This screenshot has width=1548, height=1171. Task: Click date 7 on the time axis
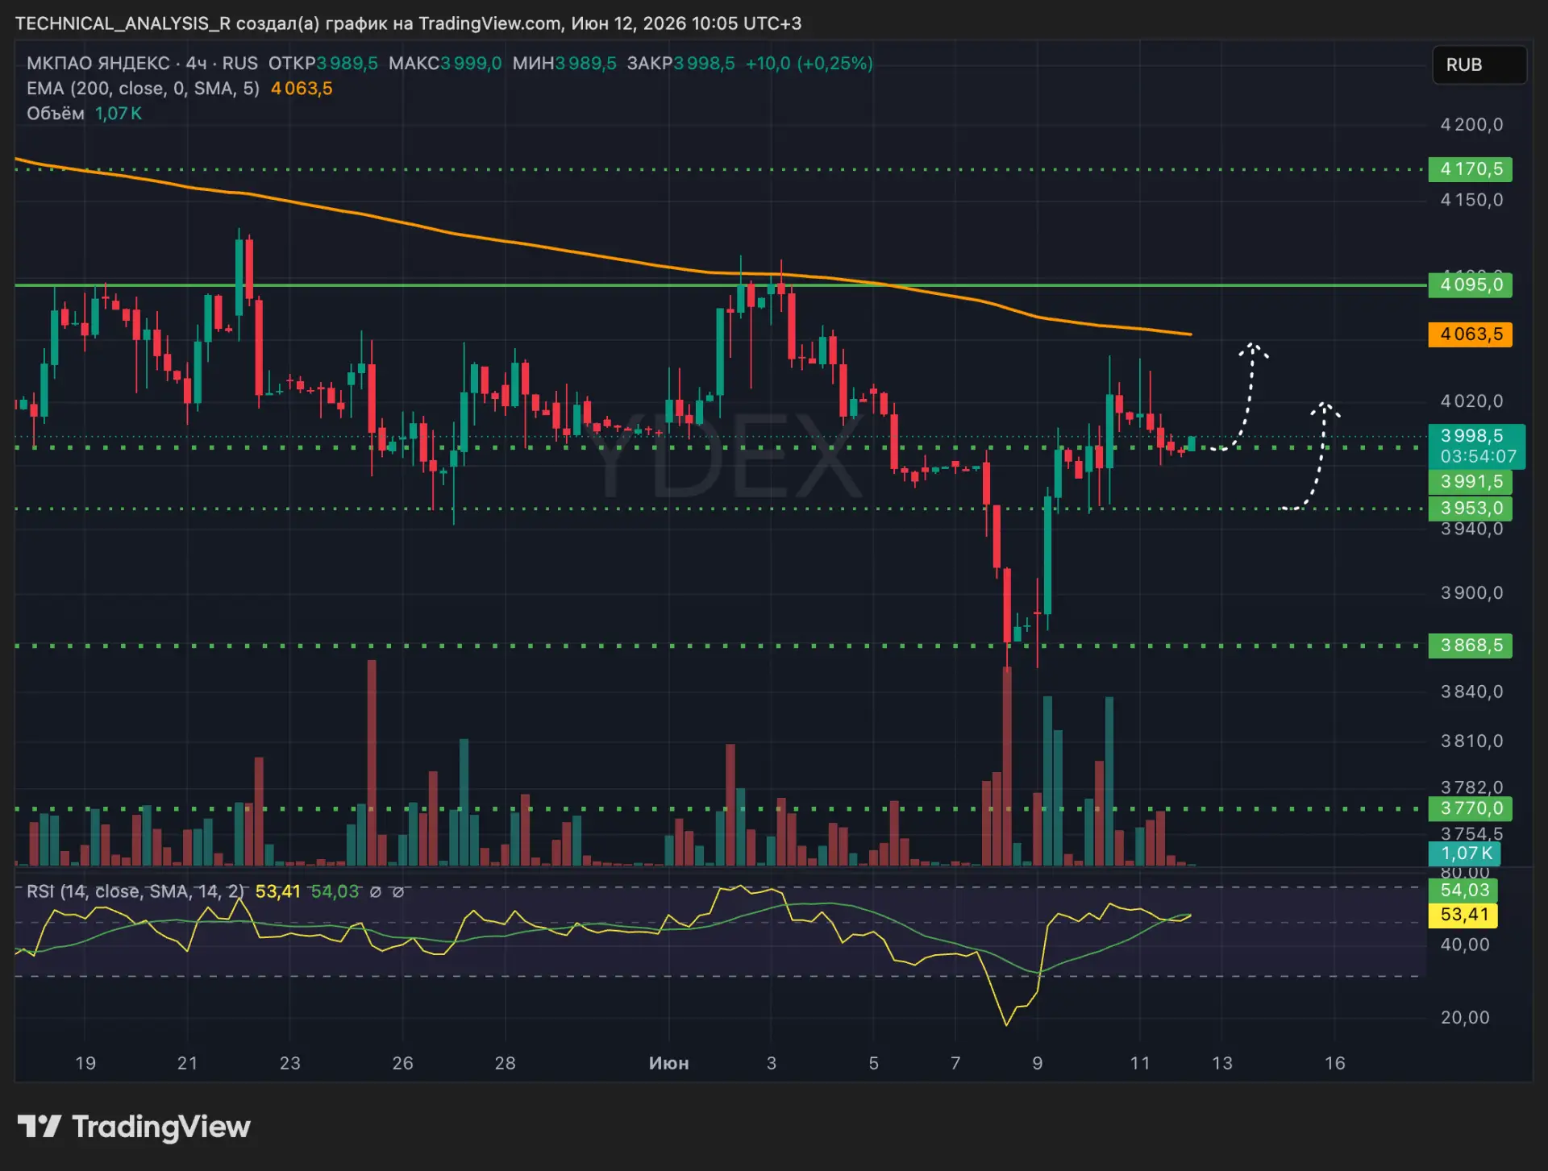point(955,1063)
